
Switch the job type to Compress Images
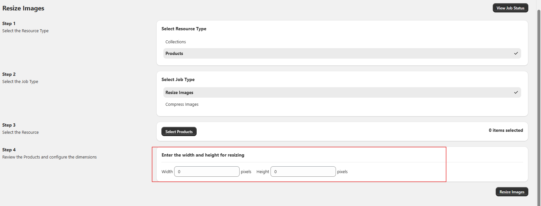[x=182, y=104]
